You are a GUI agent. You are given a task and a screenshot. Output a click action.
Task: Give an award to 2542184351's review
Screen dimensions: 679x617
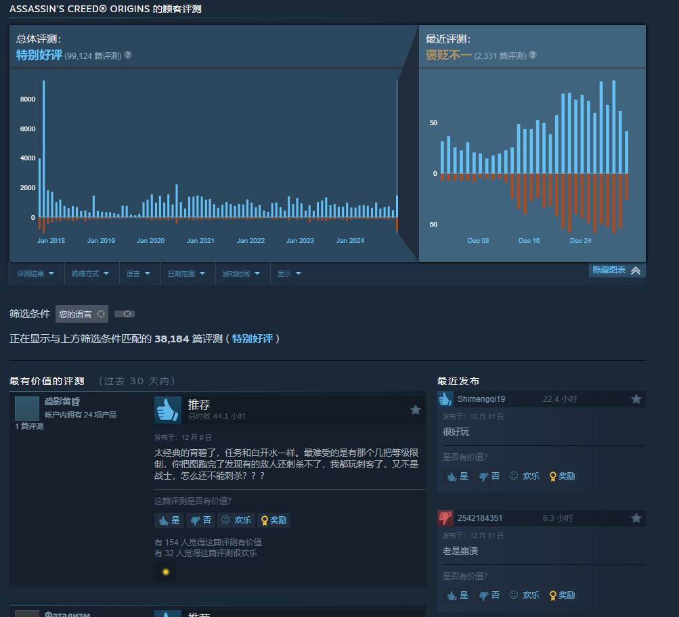pyautogui.click(x=562, y=595)
